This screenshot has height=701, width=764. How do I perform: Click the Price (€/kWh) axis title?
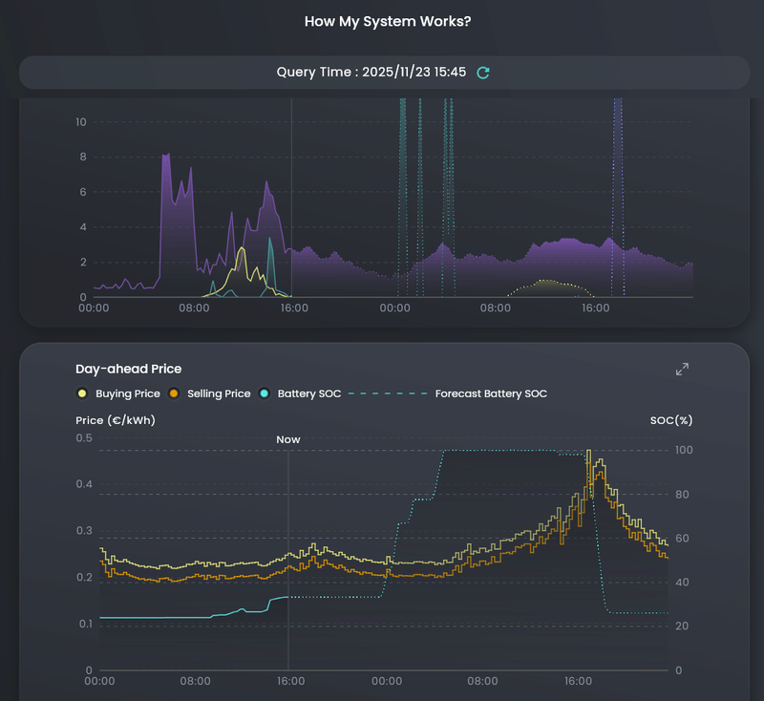pos(116,419)
